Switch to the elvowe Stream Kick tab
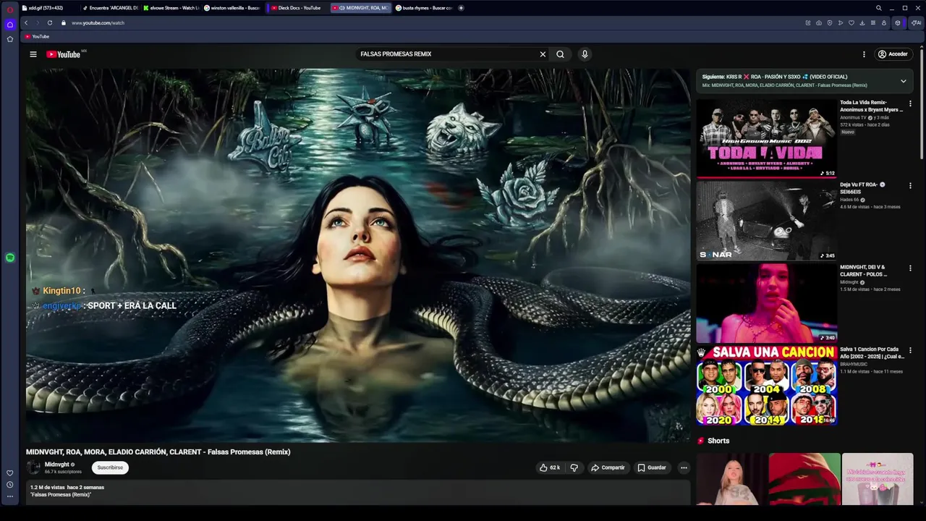Viewport: 926px width, 521px height. (171, 8)
